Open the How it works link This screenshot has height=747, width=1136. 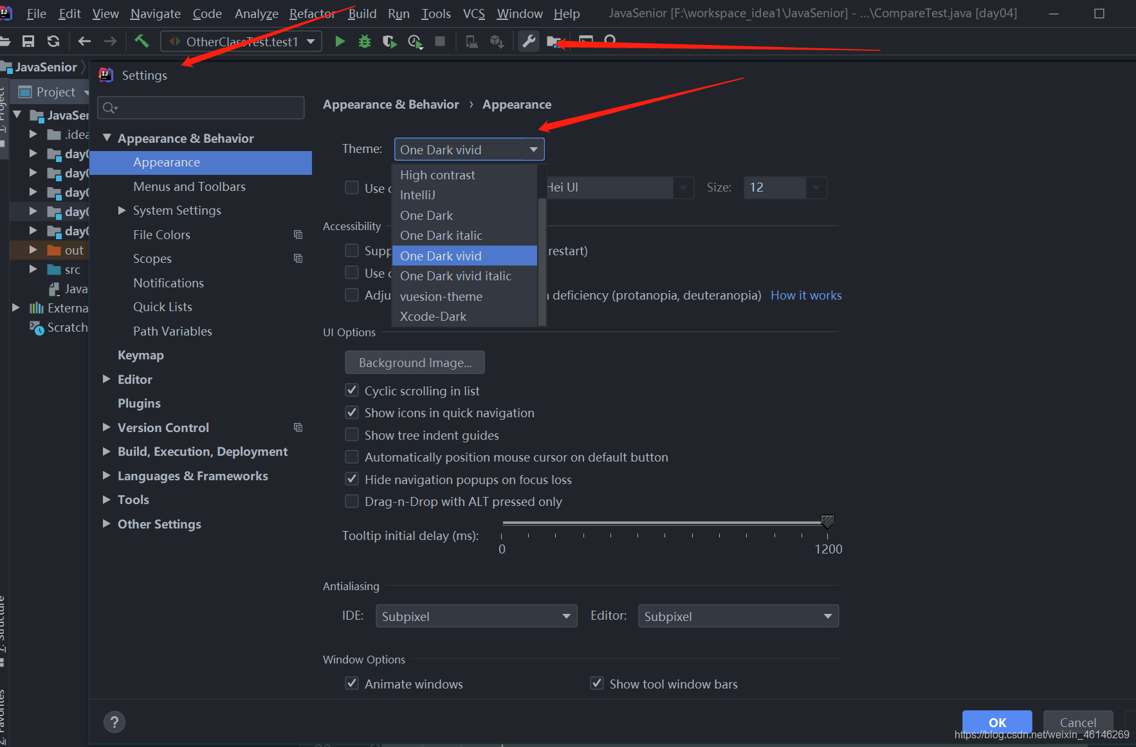click(x=806, y=295)
